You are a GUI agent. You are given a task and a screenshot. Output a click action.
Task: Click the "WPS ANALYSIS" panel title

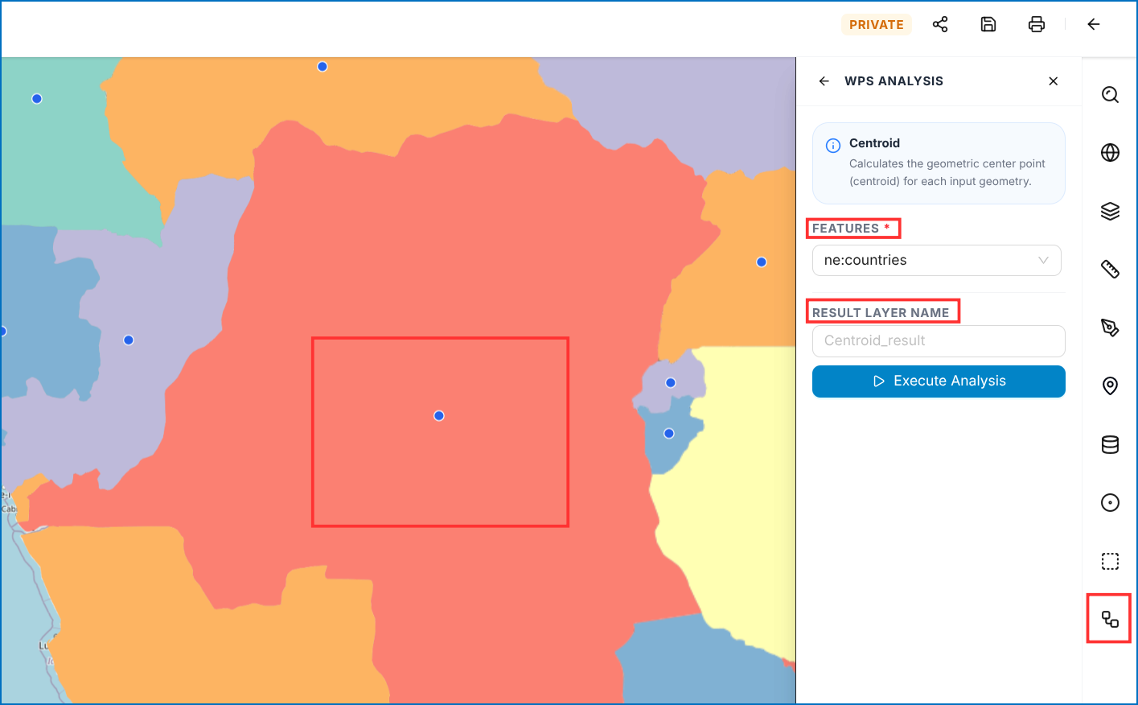[x=894, y=81]
